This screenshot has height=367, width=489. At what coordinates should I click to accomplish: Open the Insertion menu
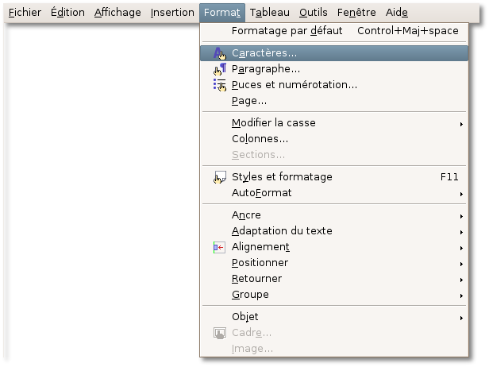pos(172,13)
